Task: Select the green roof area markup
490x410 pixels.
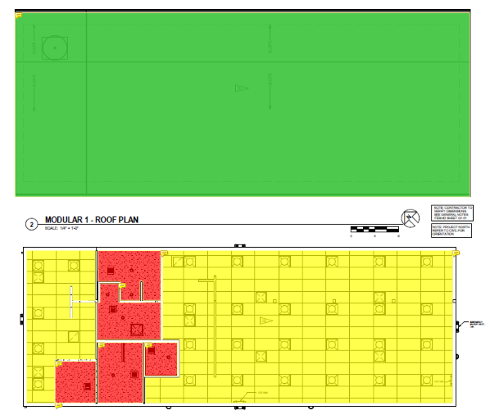Action: (243, 104)
